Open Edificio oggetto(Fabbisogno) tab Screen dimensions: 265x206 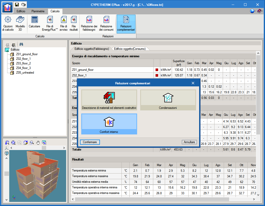pos(91,49)
